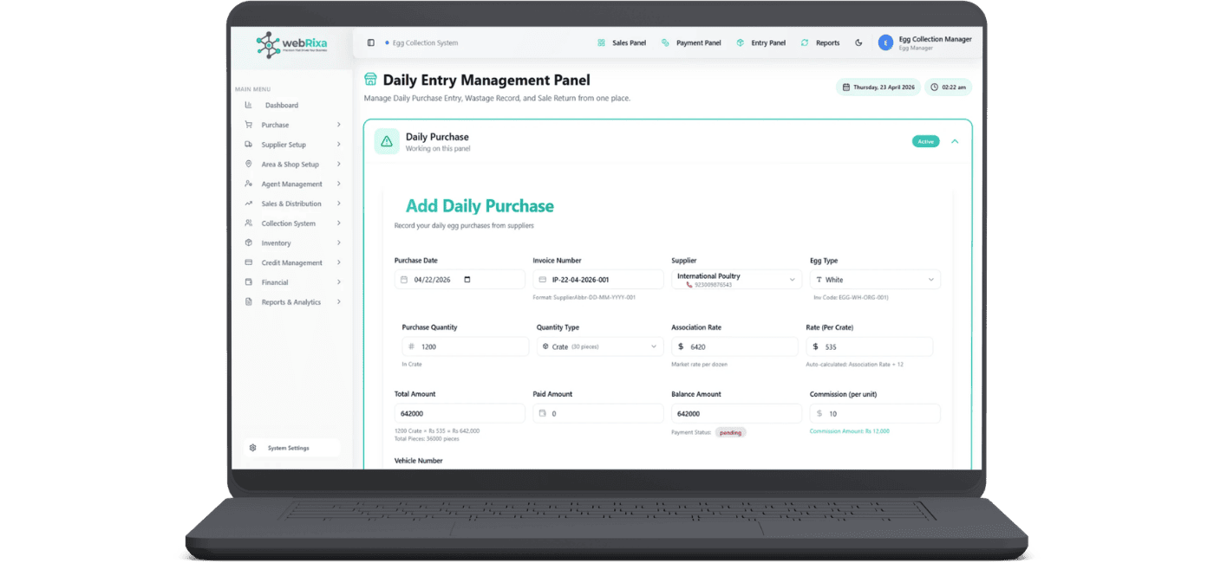Click the Entry Panel button
Image resolution: width=1214 pixels, height=563 pixels.
(760, 42)
